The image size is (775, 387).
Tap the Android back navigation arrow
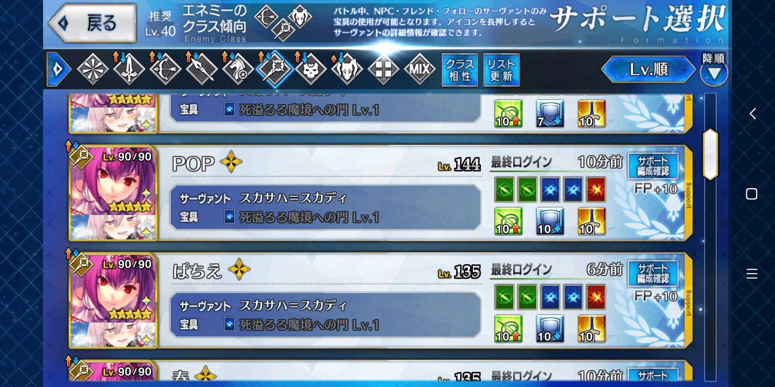point(752,114)
